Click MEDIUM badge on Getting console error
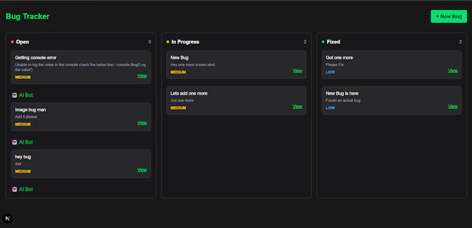The width and height of the screenshot is (472, 228). click(x=23, y=77)
